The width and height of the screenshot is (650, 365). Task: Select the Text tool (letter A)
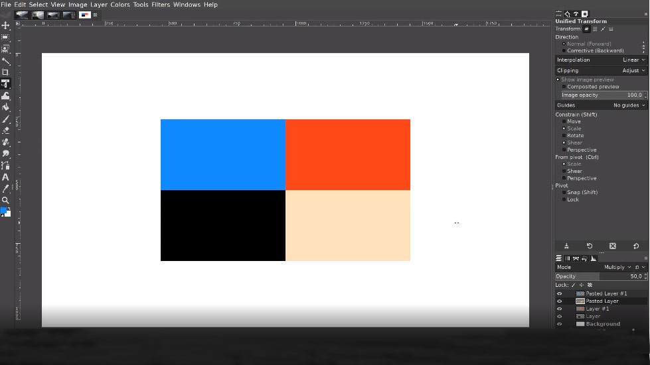coord(5,177)
